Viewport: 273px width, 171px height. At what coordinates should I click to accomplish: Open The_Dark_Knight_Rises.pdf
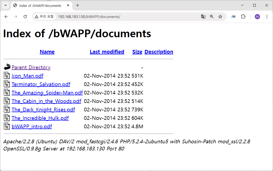(x=43, y=110)
